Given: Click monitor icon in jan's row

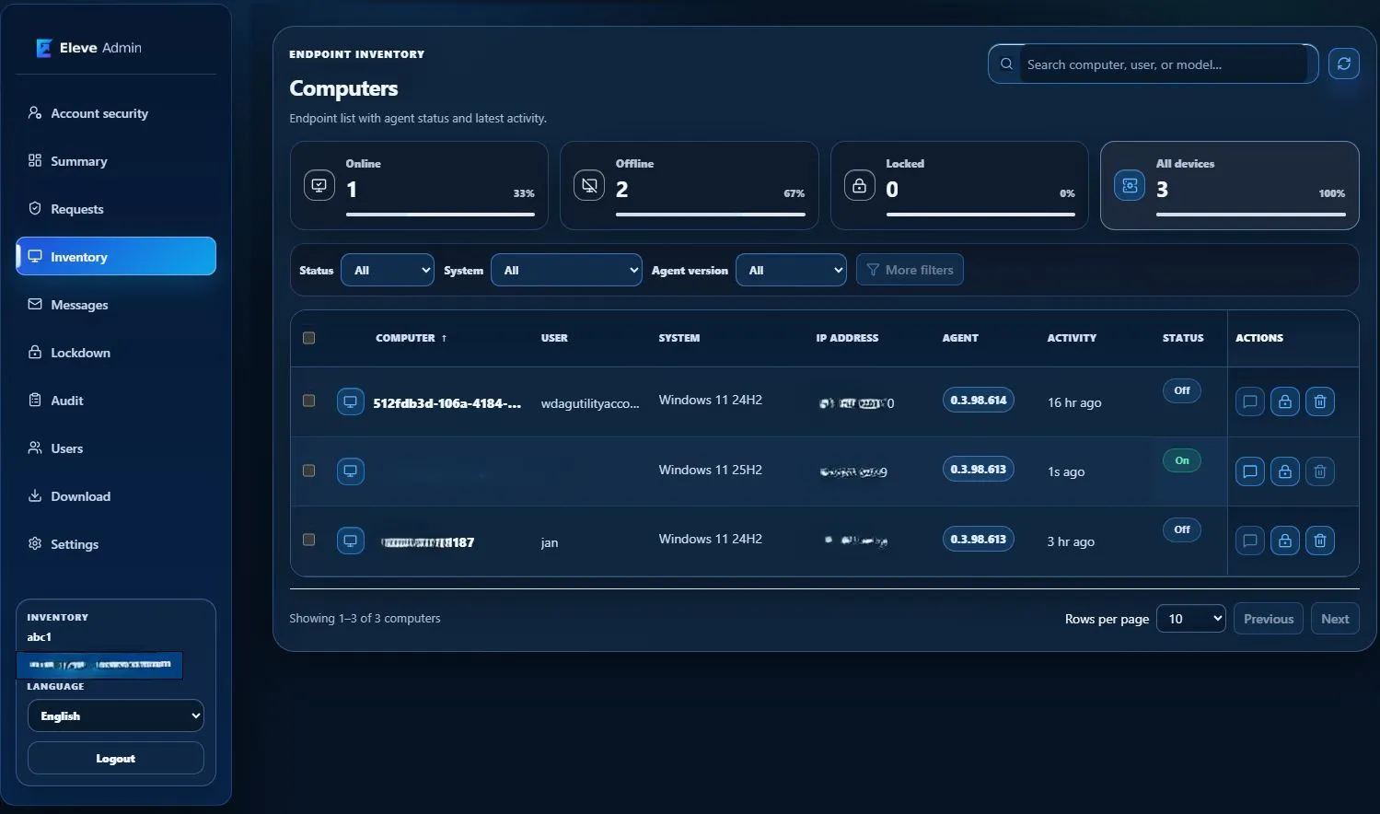Looking at the screenshot, I should pos(350,541).
